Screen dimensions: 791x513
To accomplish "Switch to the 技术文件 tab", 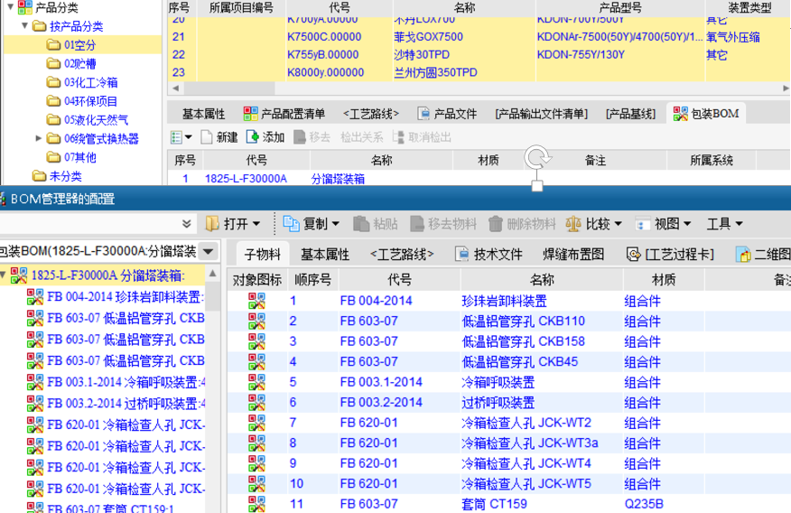I will (489, 254).
